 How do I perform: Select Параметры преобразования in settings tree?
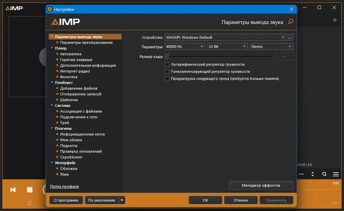(86, 42)
